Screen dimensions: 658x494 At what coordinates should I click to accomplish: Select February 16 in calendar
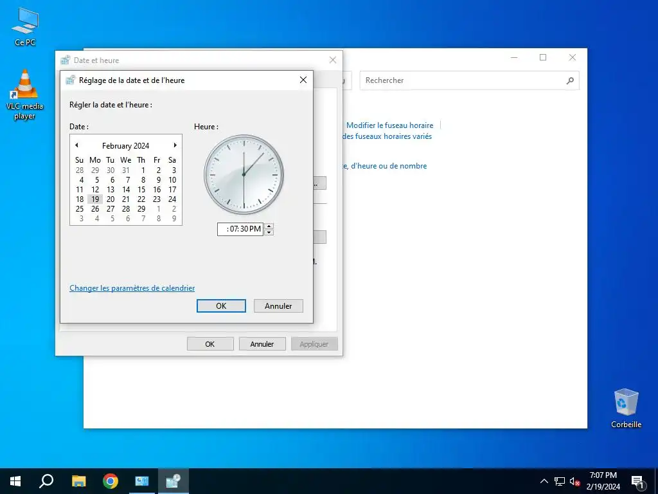[x=157, y=190]
